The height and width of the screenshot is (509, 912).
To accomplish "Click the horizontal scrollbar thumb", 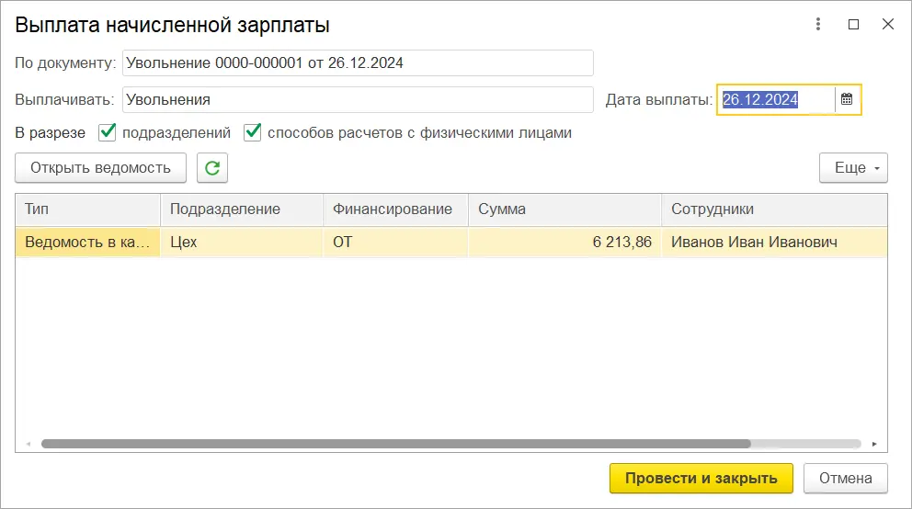I will tap(395, 444).
